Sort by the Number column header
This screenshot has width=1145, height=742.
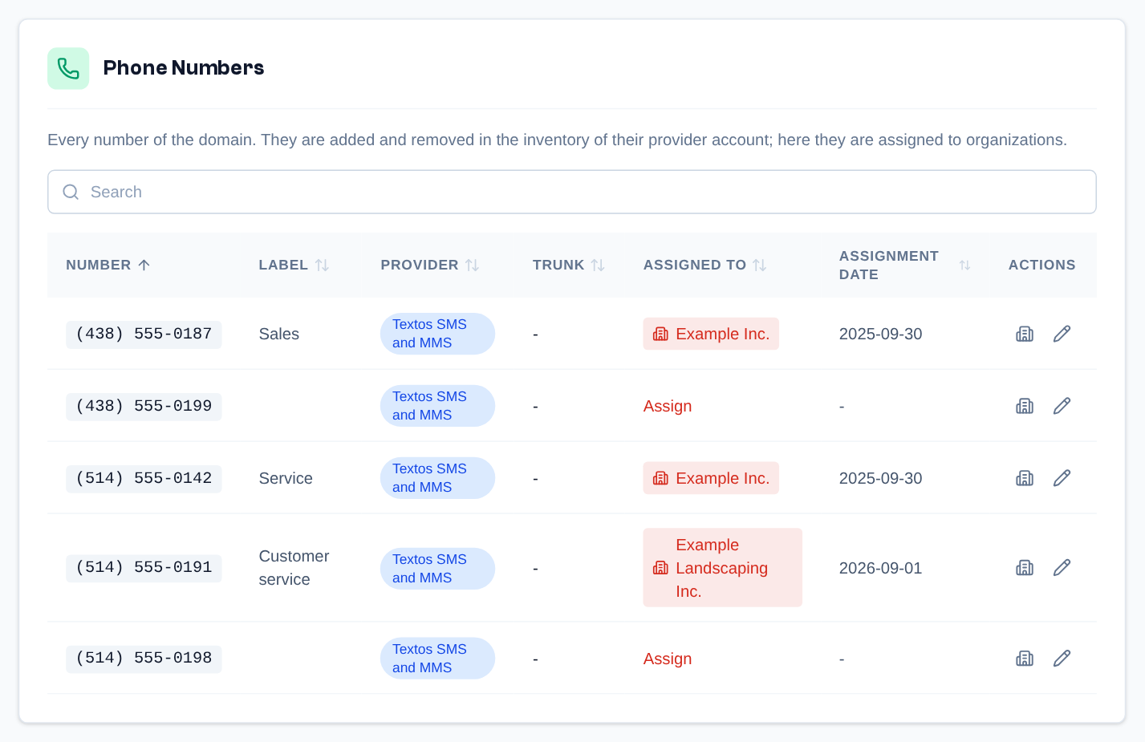click(x=108, y=265)
